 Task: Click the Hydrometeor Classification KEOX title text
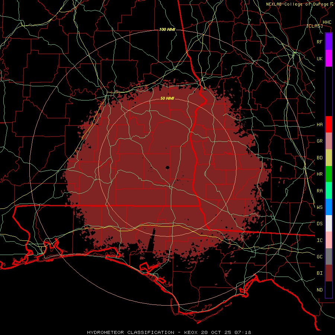(x=169, y=332)
